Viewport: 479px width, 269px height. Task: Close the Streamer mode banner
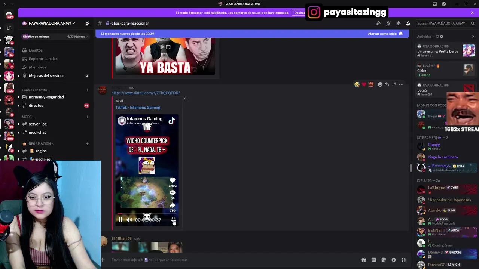472,13
